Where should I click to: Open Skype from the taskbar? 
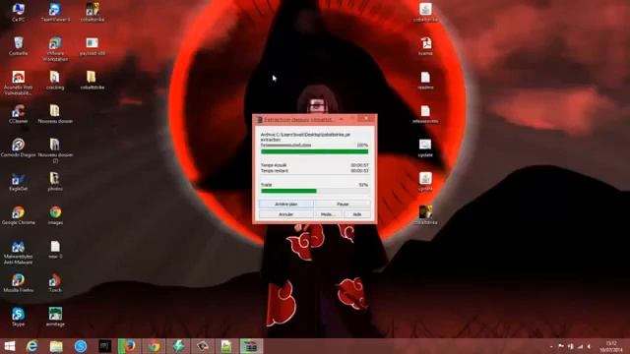[81, 346]
